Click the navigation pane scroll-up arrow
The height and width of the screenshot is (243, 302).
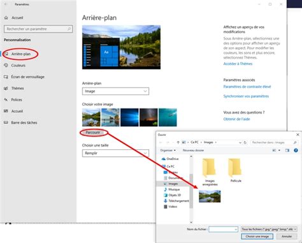pos(191,156)
